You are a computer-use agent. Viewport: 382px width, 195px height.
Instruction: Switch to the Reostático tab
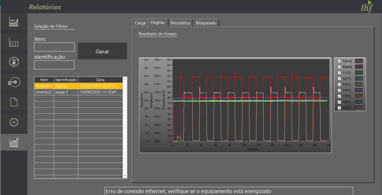[x=180, y=23]
